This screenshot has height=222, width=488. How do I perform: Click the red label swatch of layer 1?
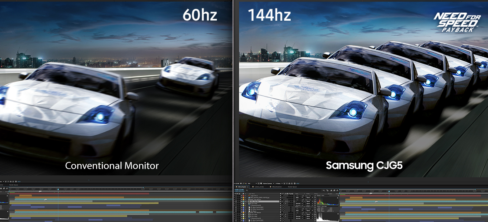244,196
